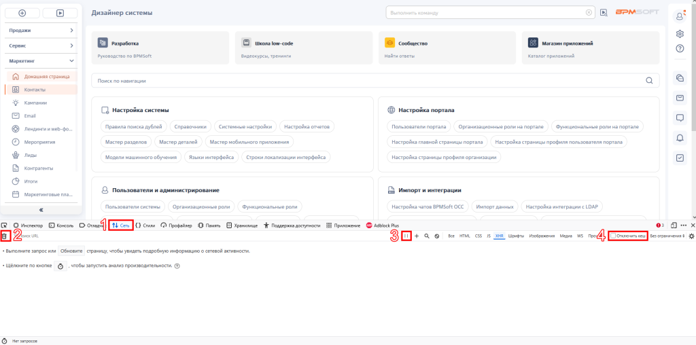Click the plus button in the left panel
Image resolution: width=696 pixels, height=345 pixels.
(22, 14)
